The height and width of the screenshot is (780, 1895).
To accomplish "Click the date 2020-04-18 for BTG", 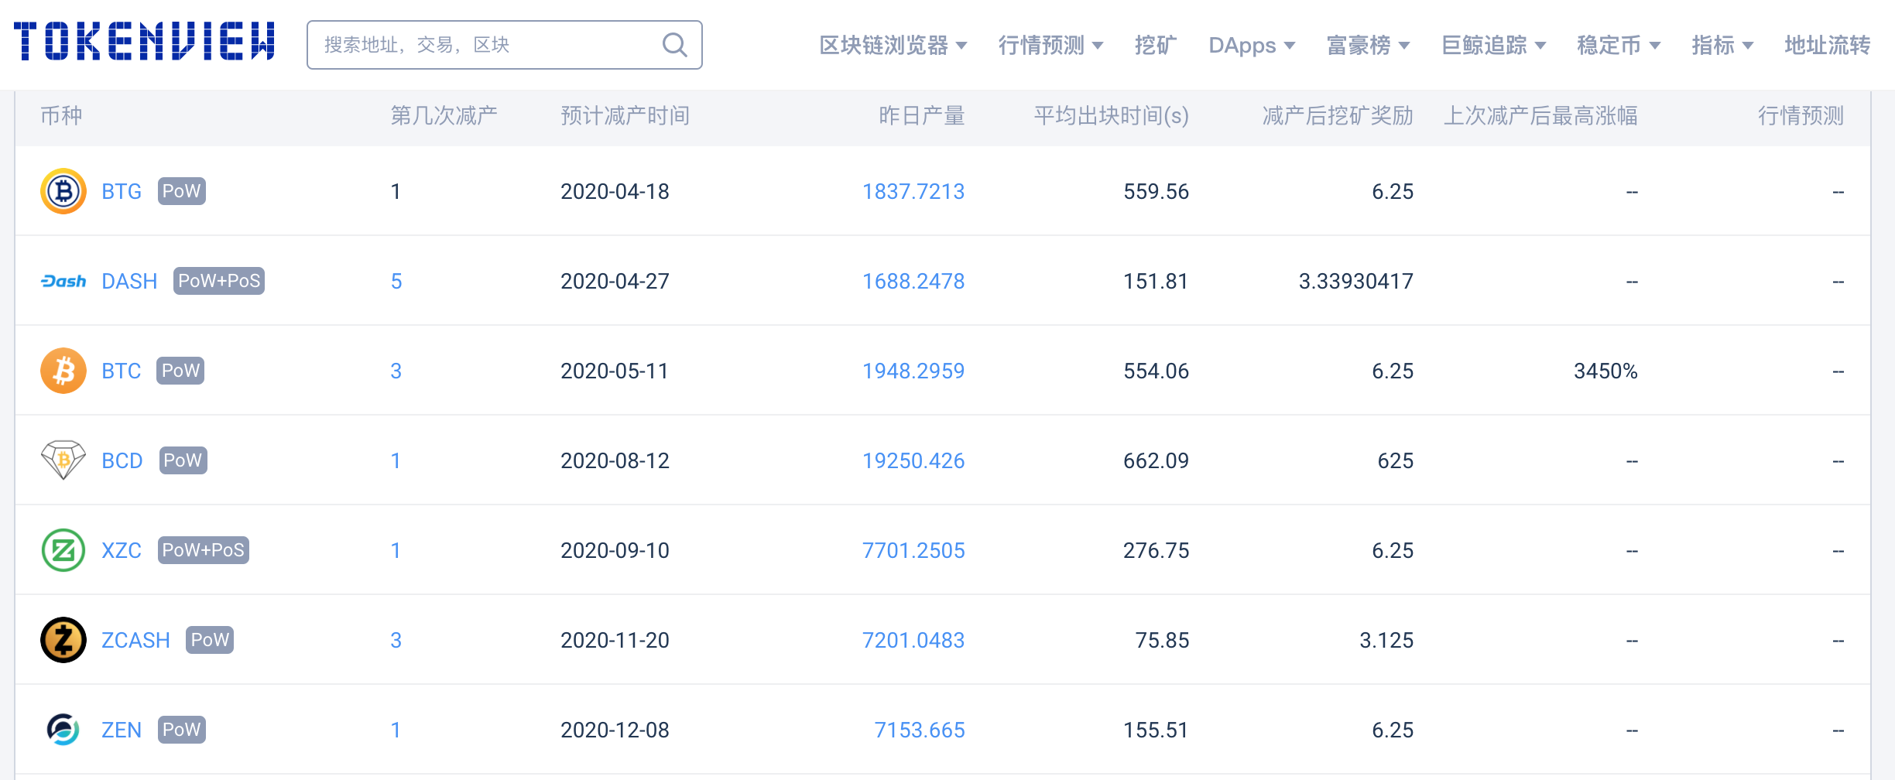I will (x=615, y=191).
